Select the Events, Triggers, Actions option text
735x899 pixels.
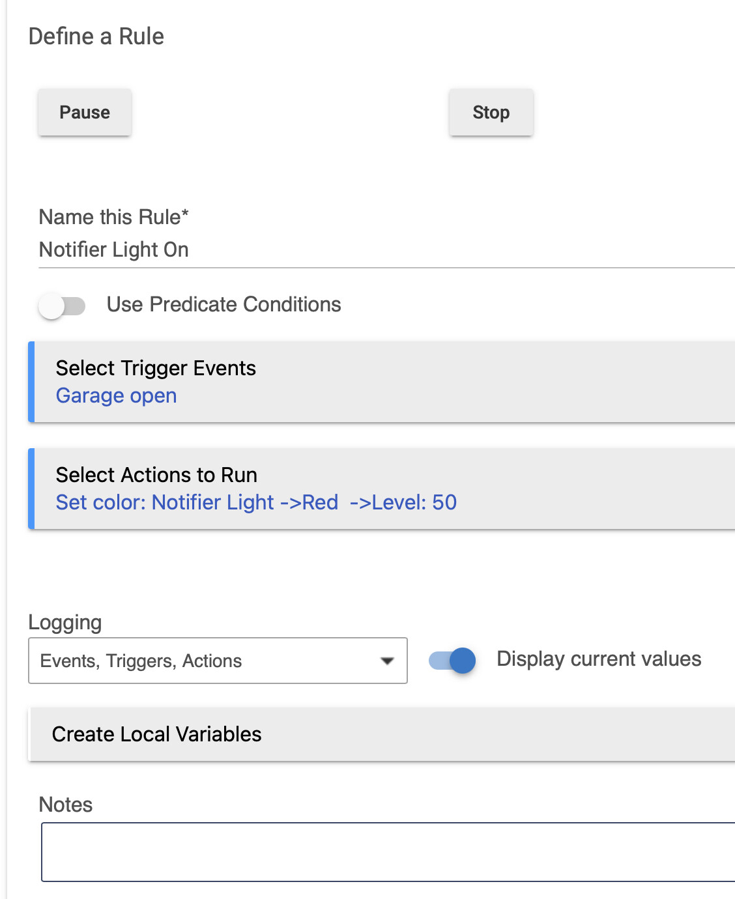(141, 661)
